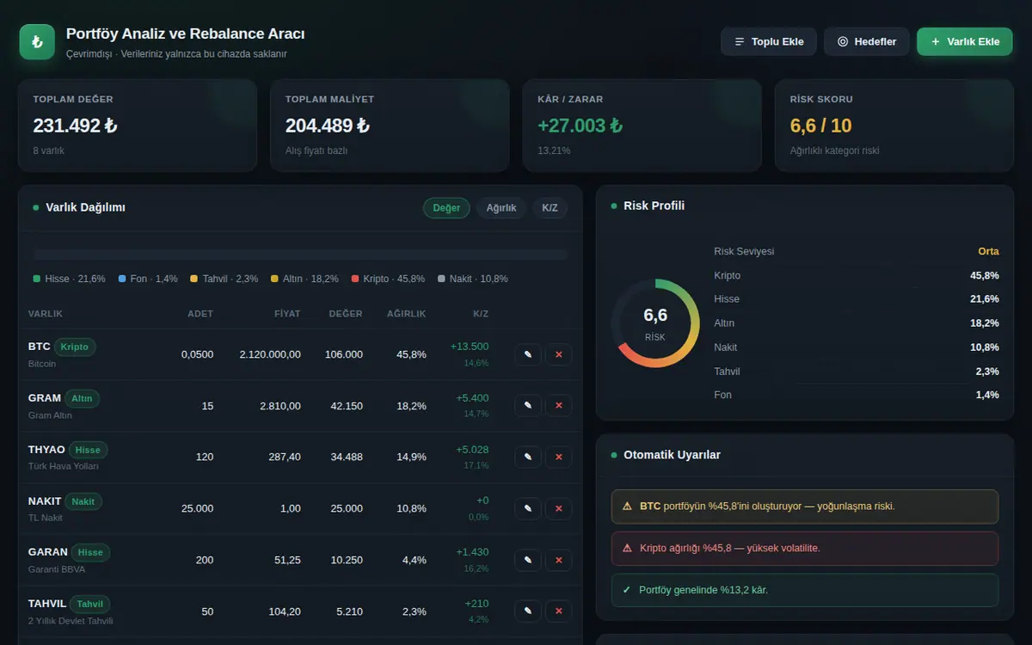This screenshot has width=1032, height=645.
Task: Delete the BTC asset row
Action: point(558,354)
